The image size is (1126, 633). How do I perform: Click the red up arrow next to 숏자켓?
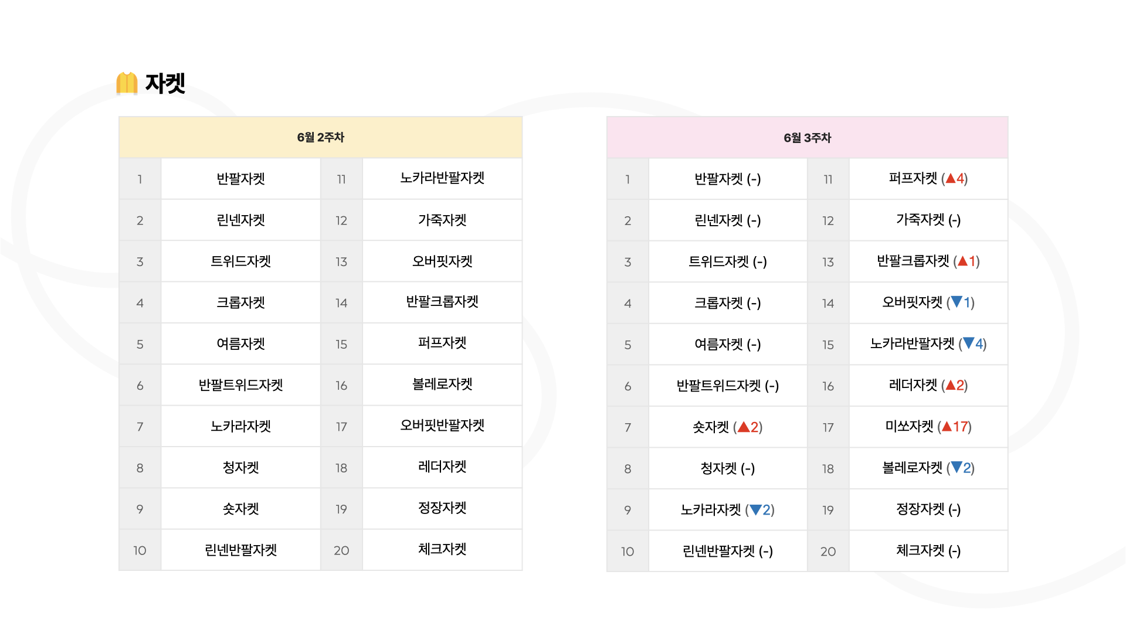[744, 427]
